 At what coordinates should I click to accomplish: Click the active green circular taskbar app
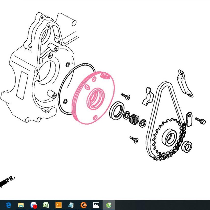pos(109,205)
